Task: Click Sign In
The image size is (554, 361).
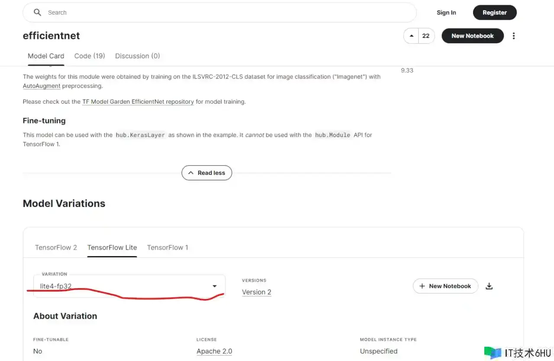Action: tap(446, 13)
